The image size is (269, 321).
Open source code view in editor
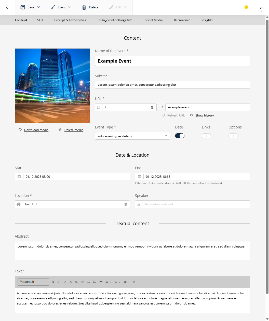click(x=134, y=282)
